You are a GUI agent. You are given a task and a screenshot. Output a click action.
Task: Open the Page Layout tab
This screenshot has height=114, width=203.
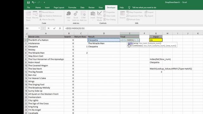click(59, 8)
